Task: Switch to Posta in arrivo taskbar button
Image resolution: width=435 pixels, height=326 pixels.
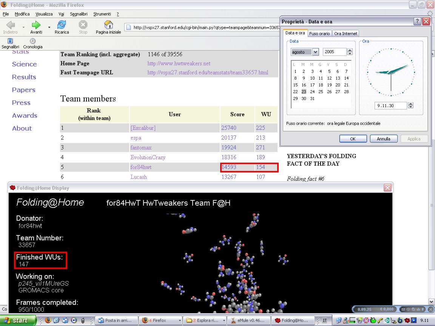Action: click(117, 320)
